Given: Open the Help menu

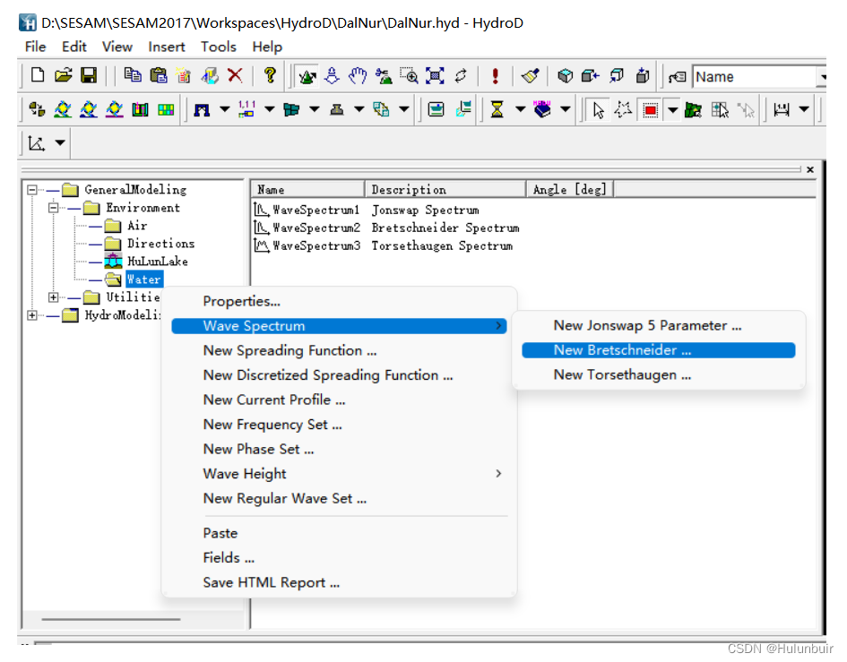Looking at the screenshot, I should (x=267, y=47).
